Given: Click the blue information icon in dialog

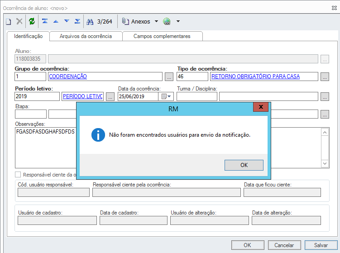Looking at the screenshot, I should click(98, 135).
